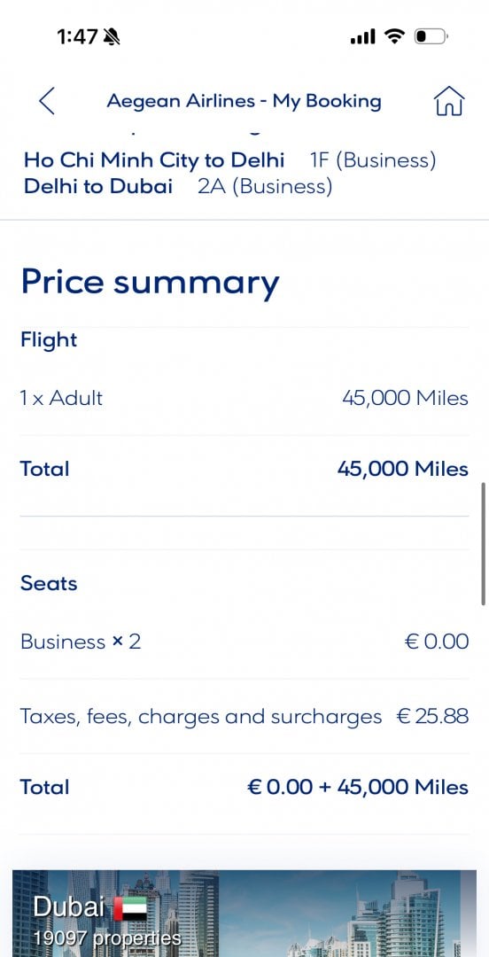Image resolution: width=489 pixels, height=957 pixels.
Task: Click the vertical scrollbar indicator
Action: pyautogui.click(x=484, y=543)
